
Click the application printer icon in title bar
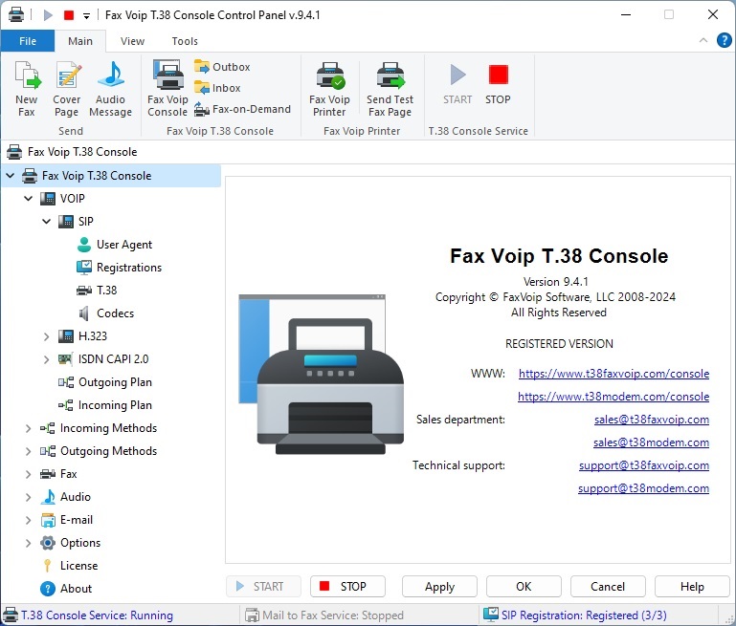coord(16,14)
